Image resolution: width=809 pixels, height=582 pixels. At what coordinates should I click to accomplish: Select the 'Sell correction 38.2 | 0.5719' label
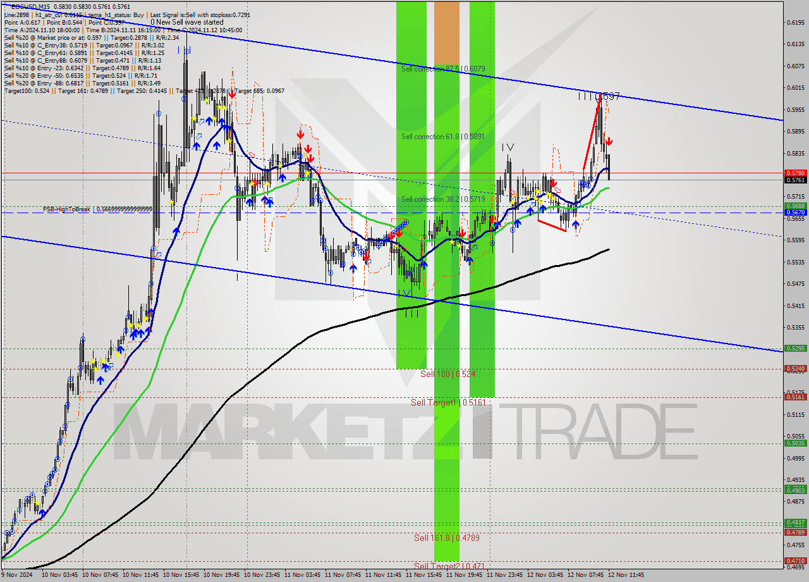click(443, 199)
